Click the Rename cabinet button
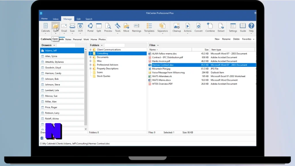Viewport: 295px width, 166px height. point(226,39)
